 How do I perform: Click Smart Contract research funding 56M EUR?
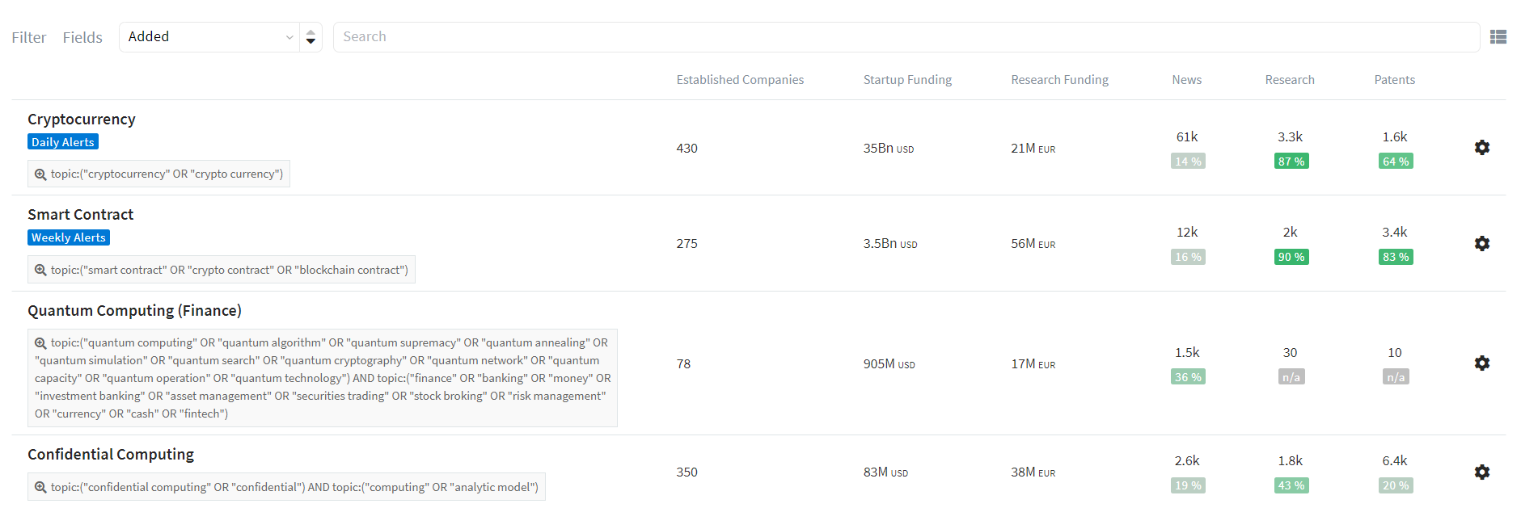[1033, 244]
